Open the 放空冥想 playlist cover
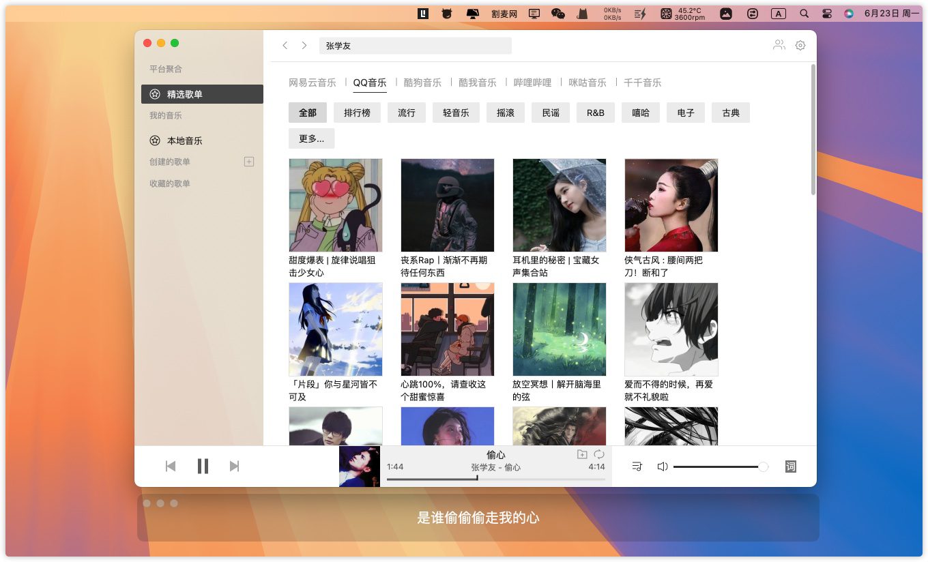928x562 pixels. (560, 329)
